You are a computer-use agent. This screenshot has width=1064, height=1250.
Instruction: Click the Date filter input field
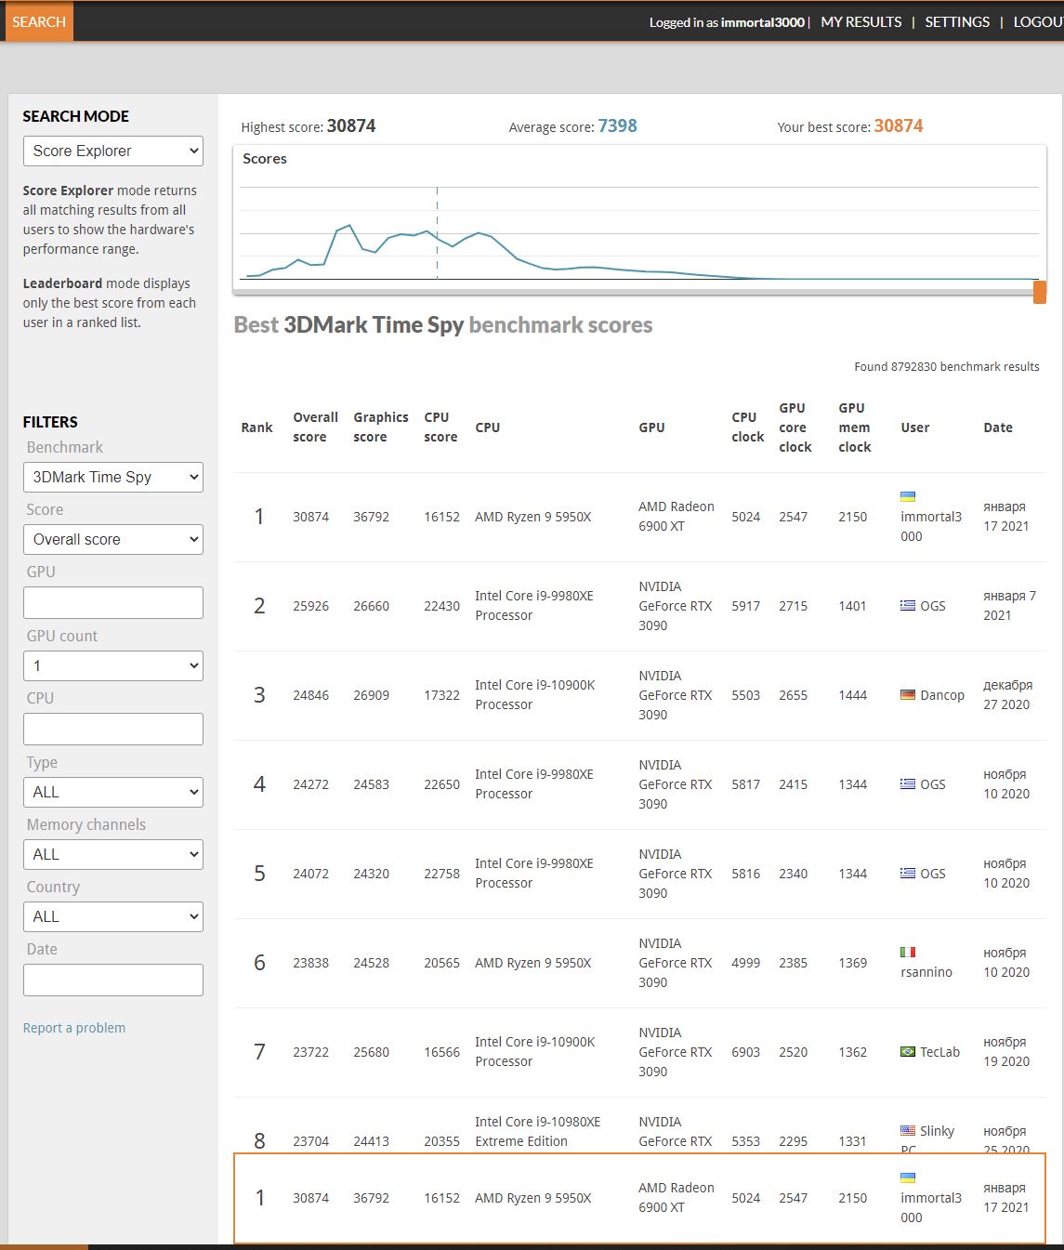click(x=113, y=980)
